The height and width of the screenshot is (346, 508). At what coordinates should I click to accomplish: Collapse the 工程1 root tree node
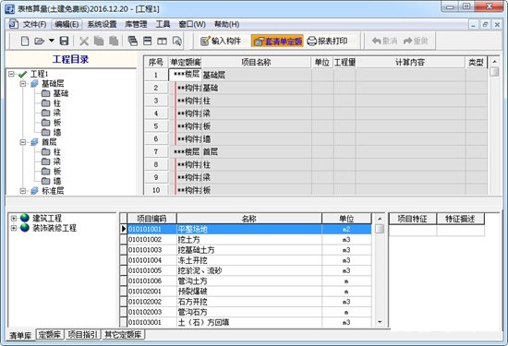[11, 74]
